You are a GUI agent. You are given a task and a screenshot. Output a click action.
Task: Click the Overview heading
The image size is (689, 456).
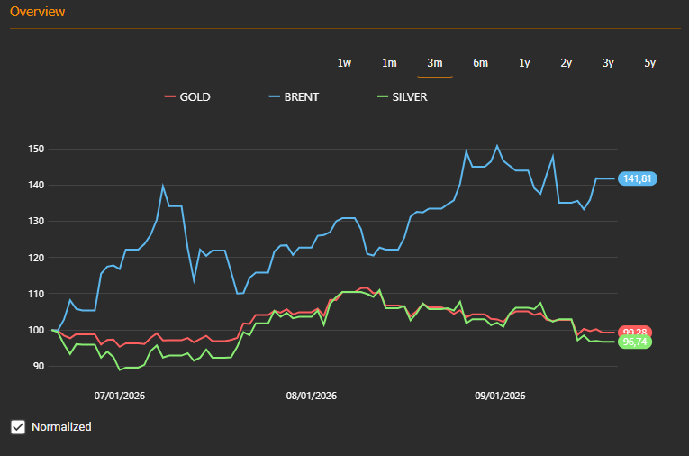tap(37, 12)
